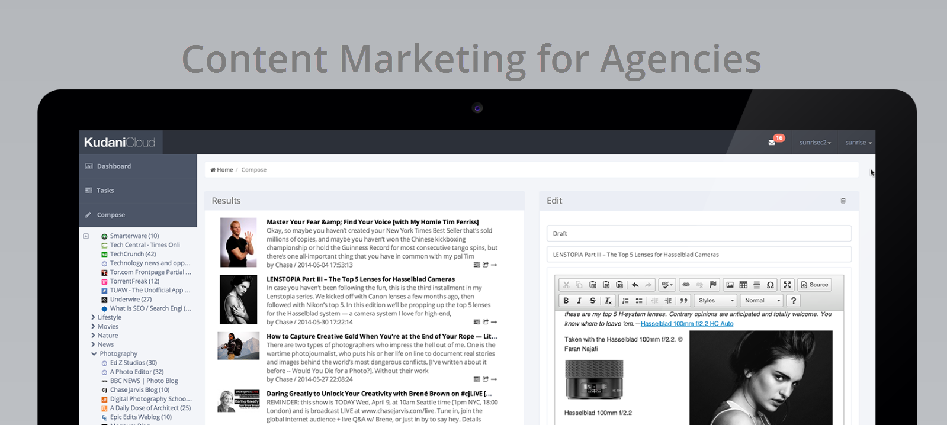
Task: Open the Styles dropdown in editor
Action: [715, 301]
